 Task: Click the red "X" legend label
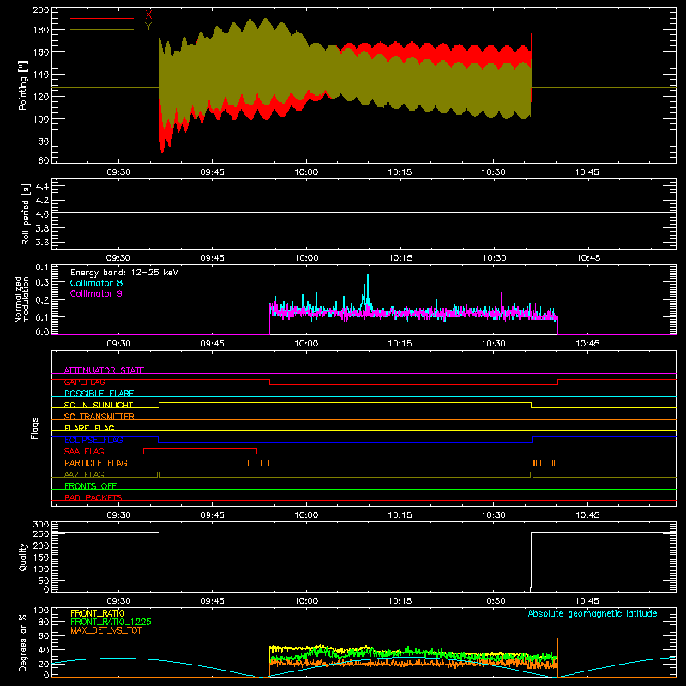pyautogui.click(x=148, y=15)
